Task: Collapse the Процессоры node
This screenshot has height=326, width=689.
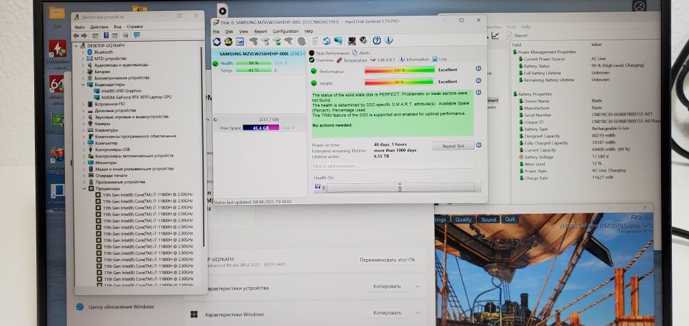Action: click(x=83, y=188)
